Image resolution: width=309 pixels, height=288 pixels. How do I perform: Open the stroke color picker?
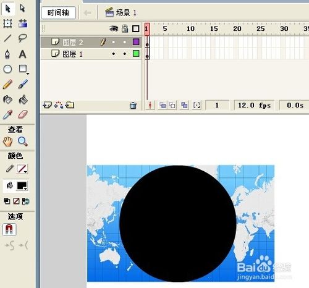22,169
